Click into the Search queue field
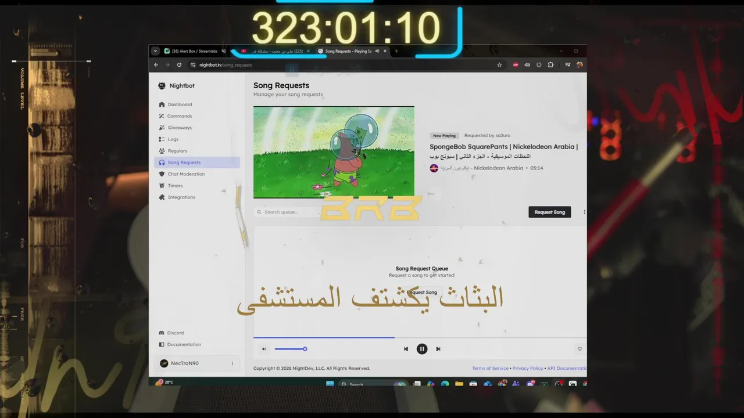 point(288,212)
